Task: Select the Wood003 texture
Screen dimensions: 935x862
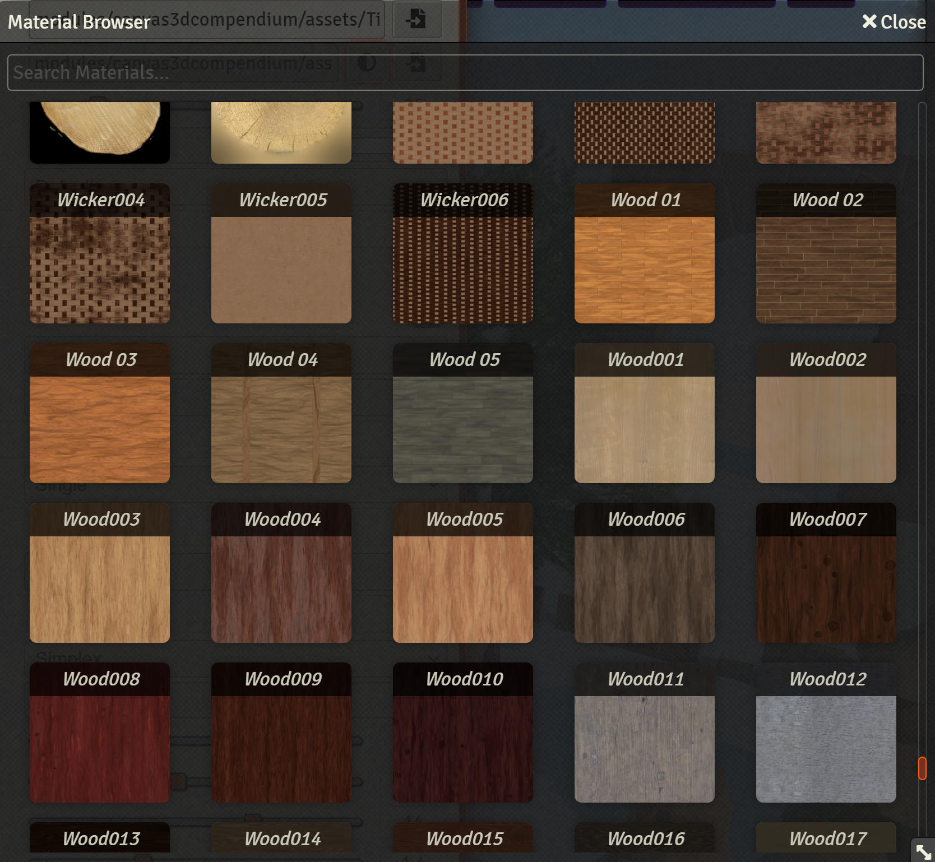Action: 100,573
